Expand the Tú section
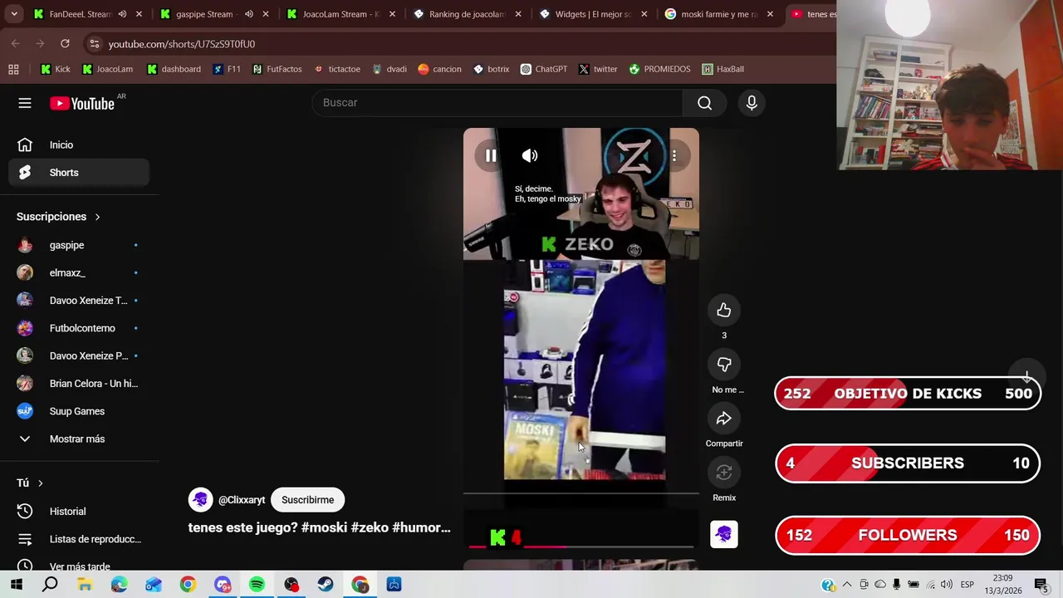 [30, 483]
